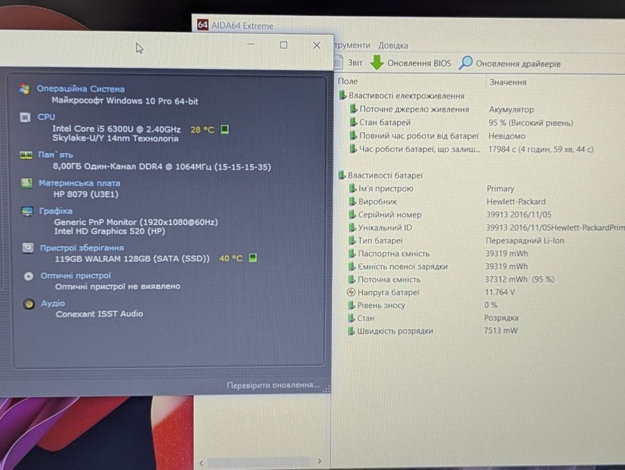Click the disc icon beside Оптичні пристрої
625x470 pixels.
(x=28, y=276)
